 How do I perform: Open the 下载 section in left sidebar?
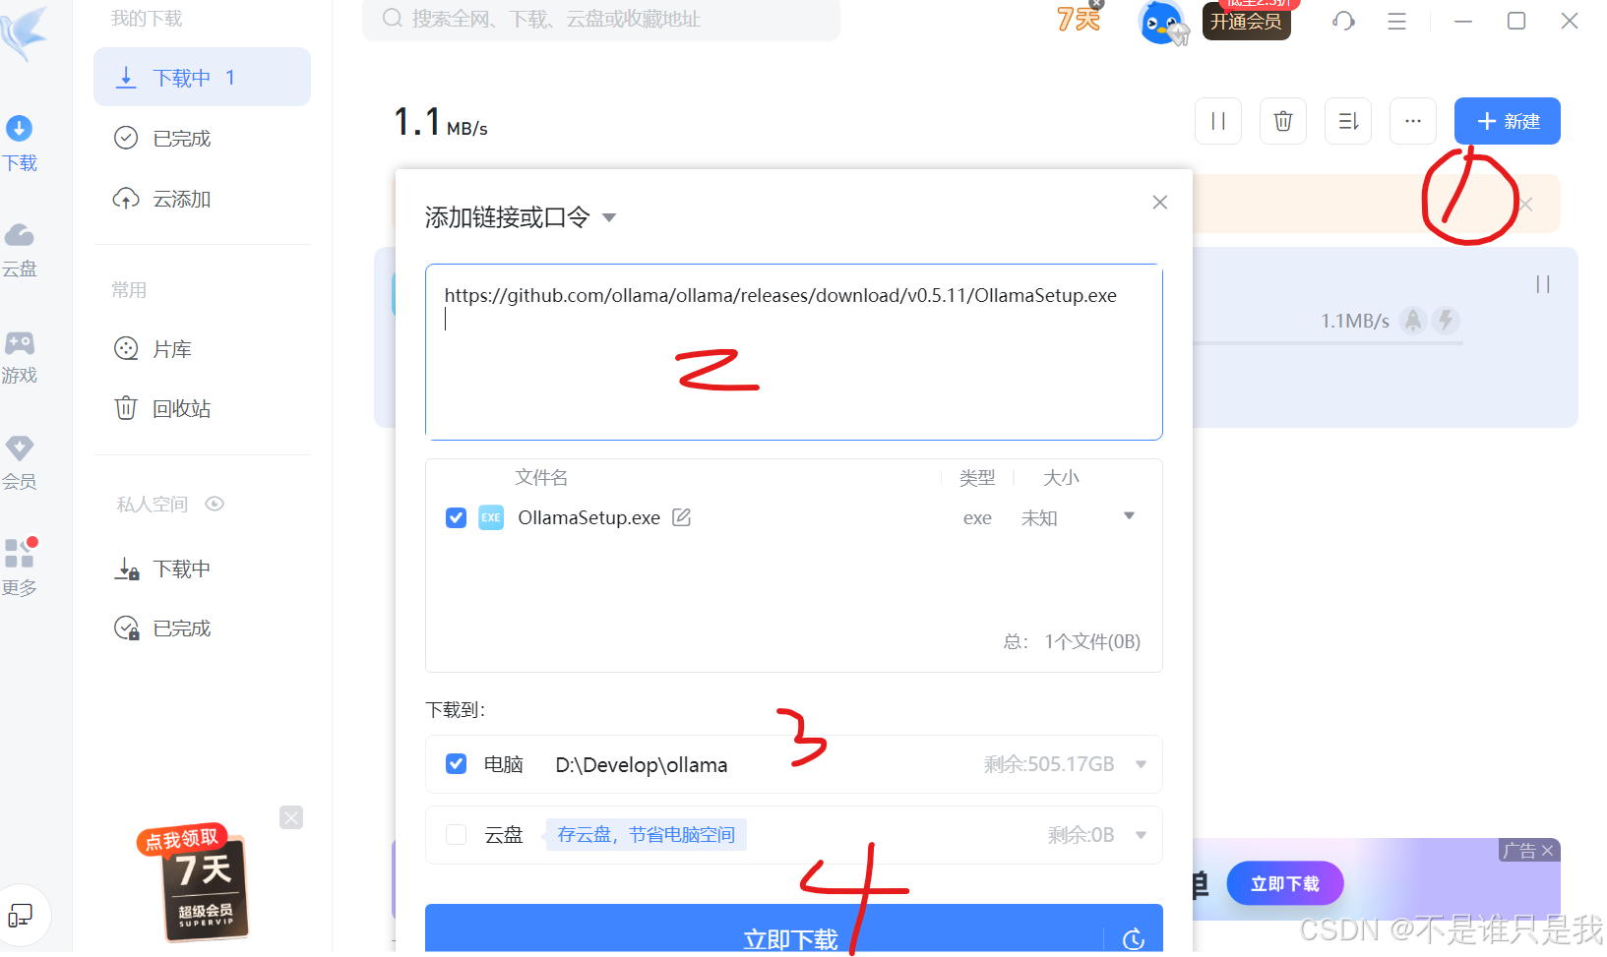point(19,144)
